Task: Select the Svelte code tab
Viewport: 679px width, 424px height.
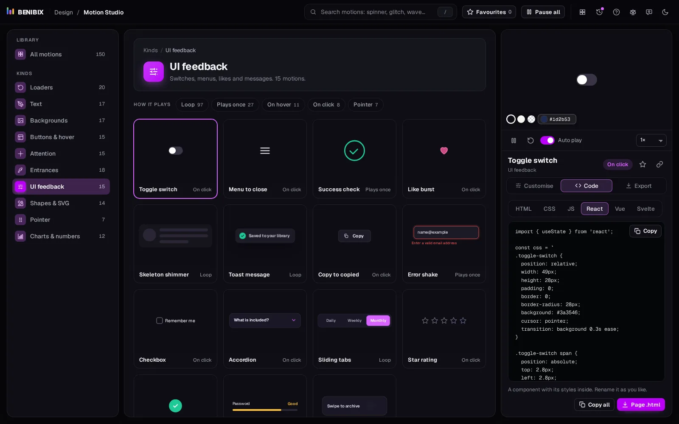Action: pyautogui.click(x=645, y=209)
